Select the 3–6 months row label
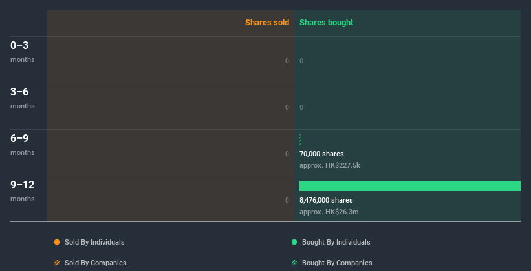The width and height of the screenshot is (531, 271). click(21, 92)
